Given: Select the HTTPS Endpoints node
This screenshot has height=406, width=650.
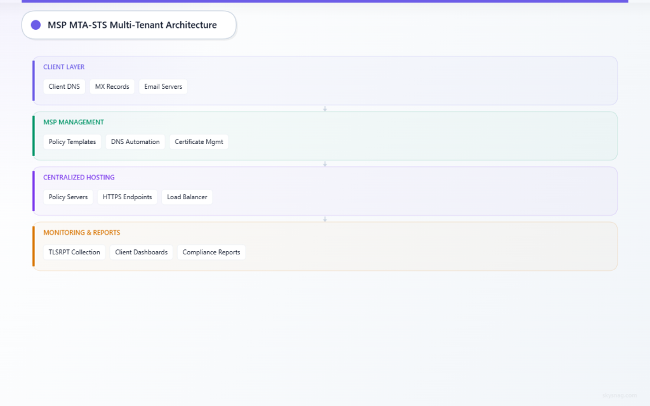Looking at the screenshot, I should pos(127,197).
